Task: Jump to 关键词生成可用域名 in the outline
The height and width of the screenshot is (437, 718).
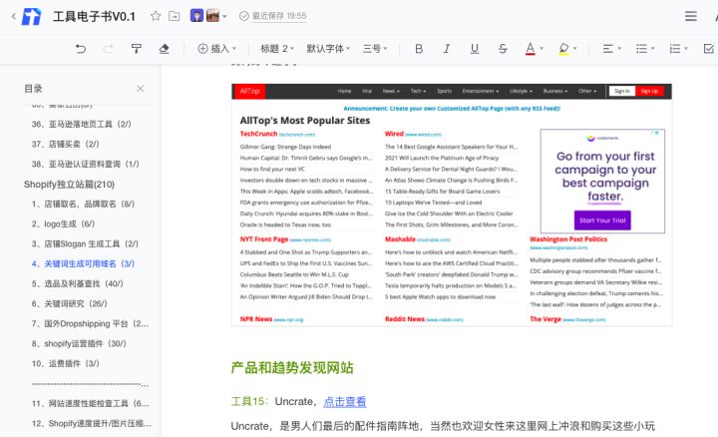Action: coord(88,263)
